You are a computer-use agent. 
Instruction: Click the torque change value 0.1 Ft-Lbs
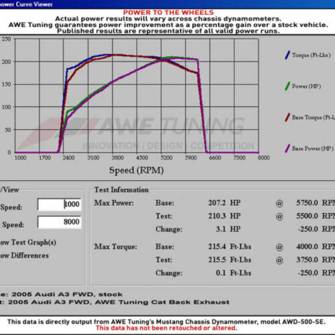pyautogui.click(x=233, y=273)
